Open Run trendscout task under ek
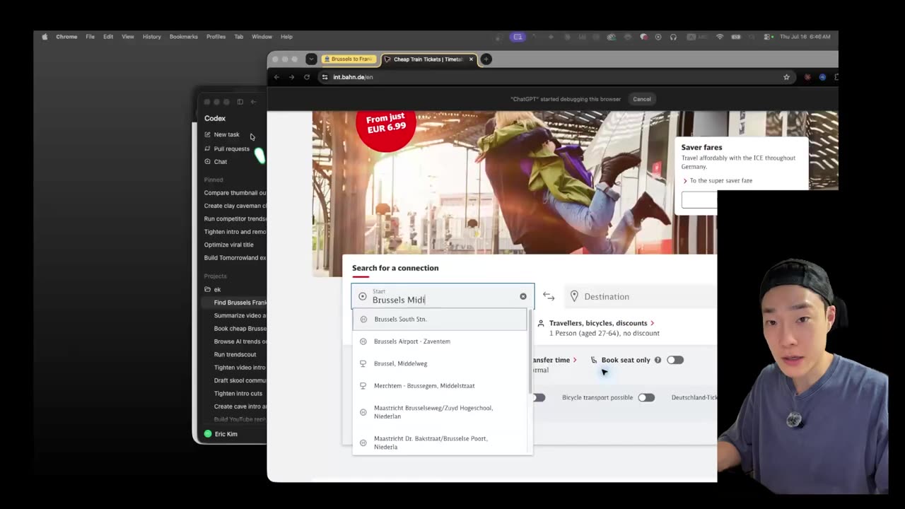 [x=235, y=354]
